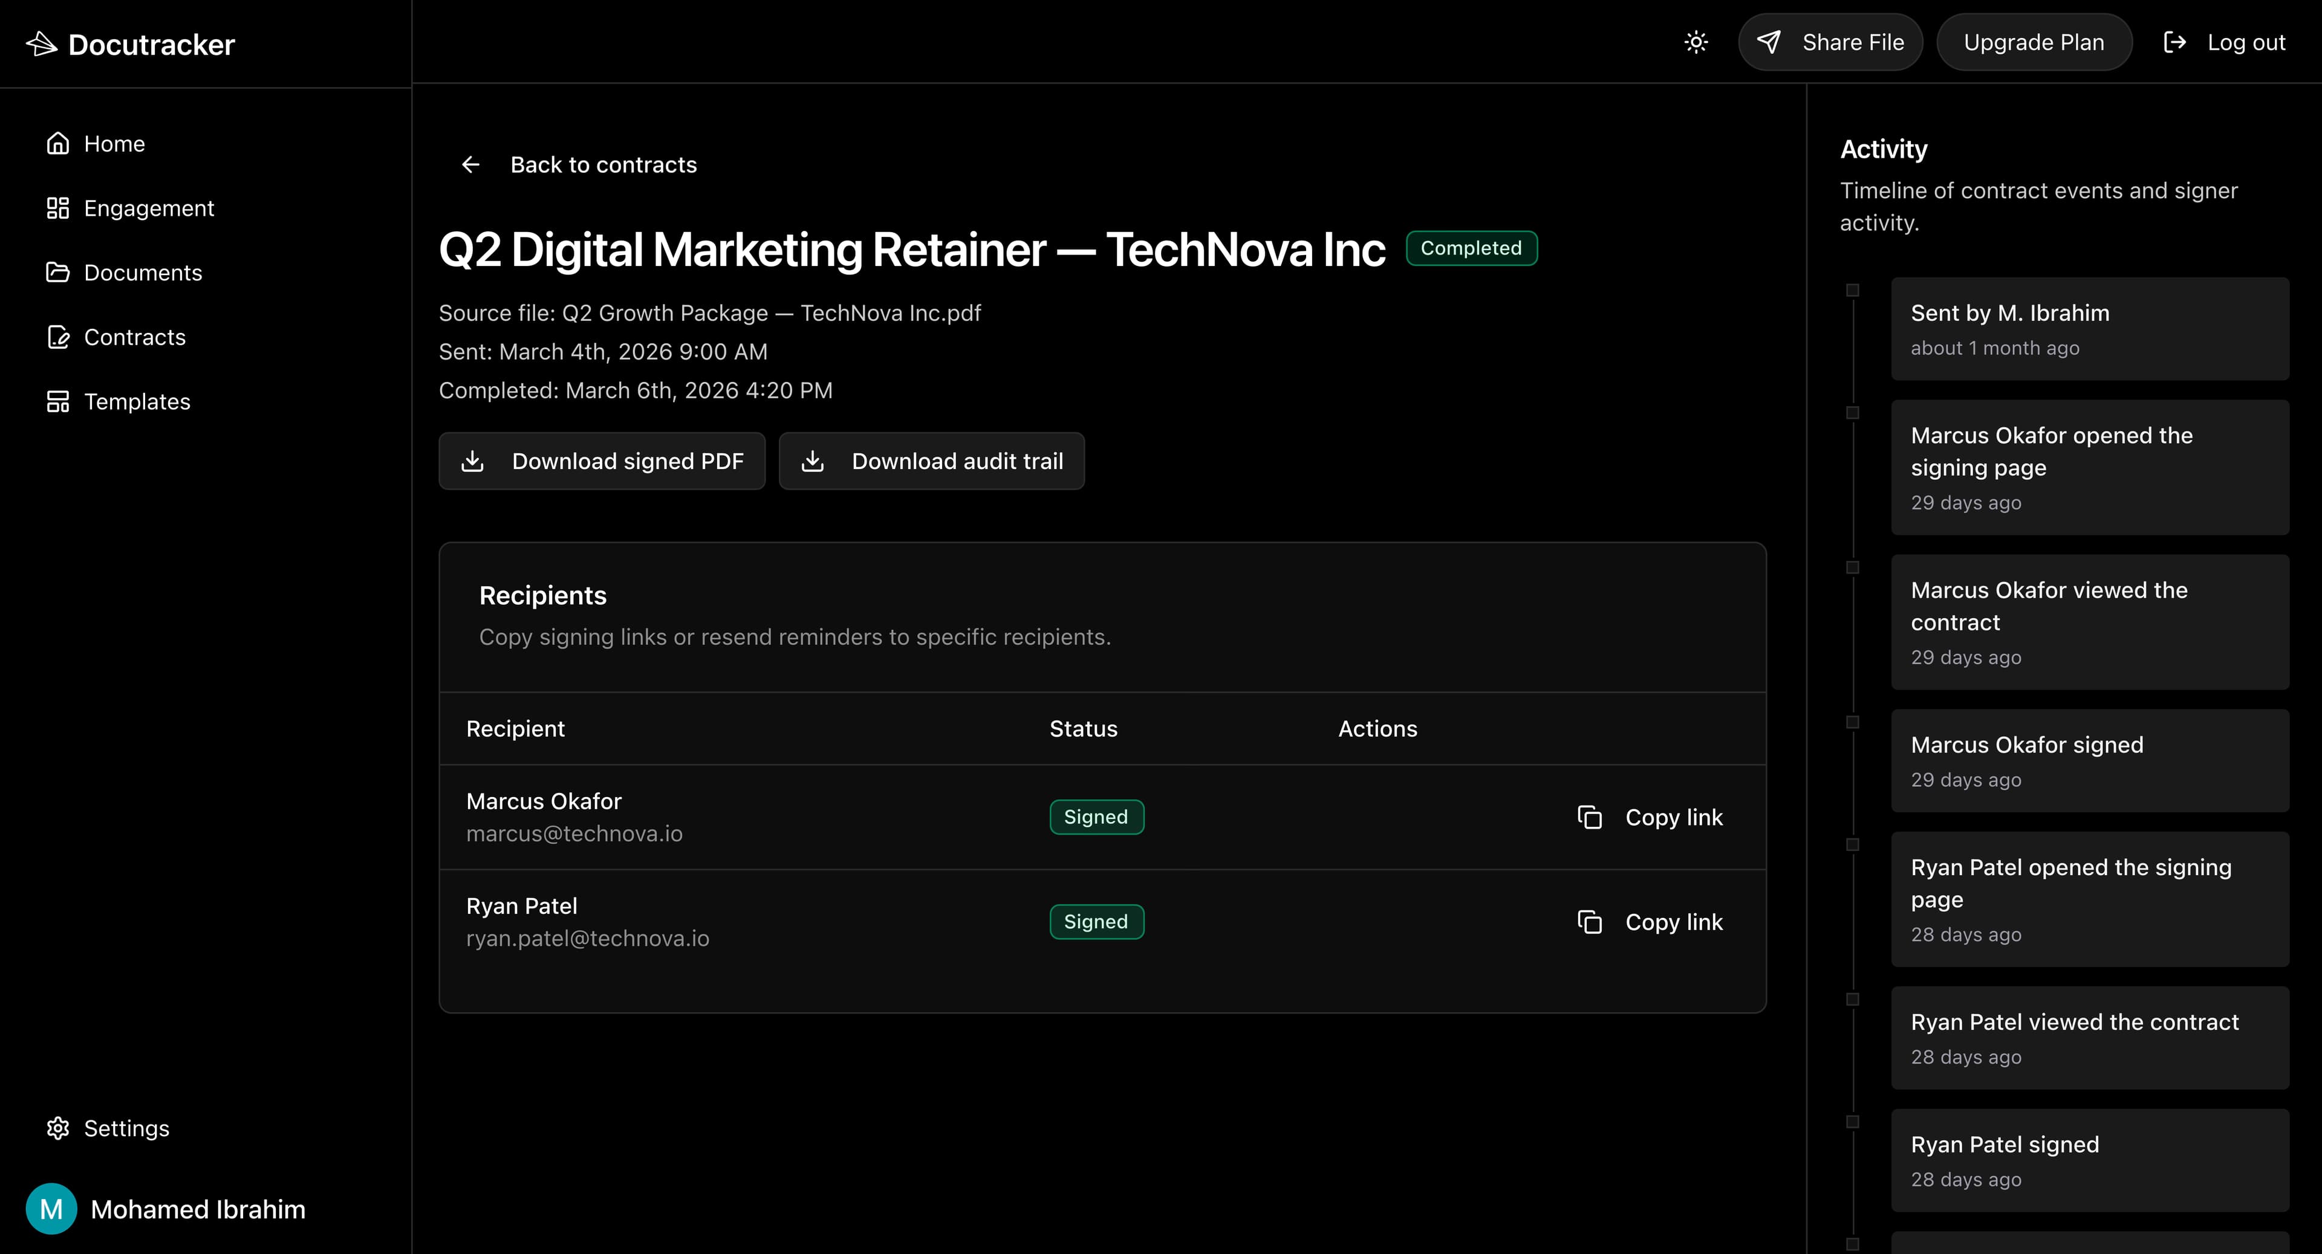Open the Contracts menu item

coord(134,337)
